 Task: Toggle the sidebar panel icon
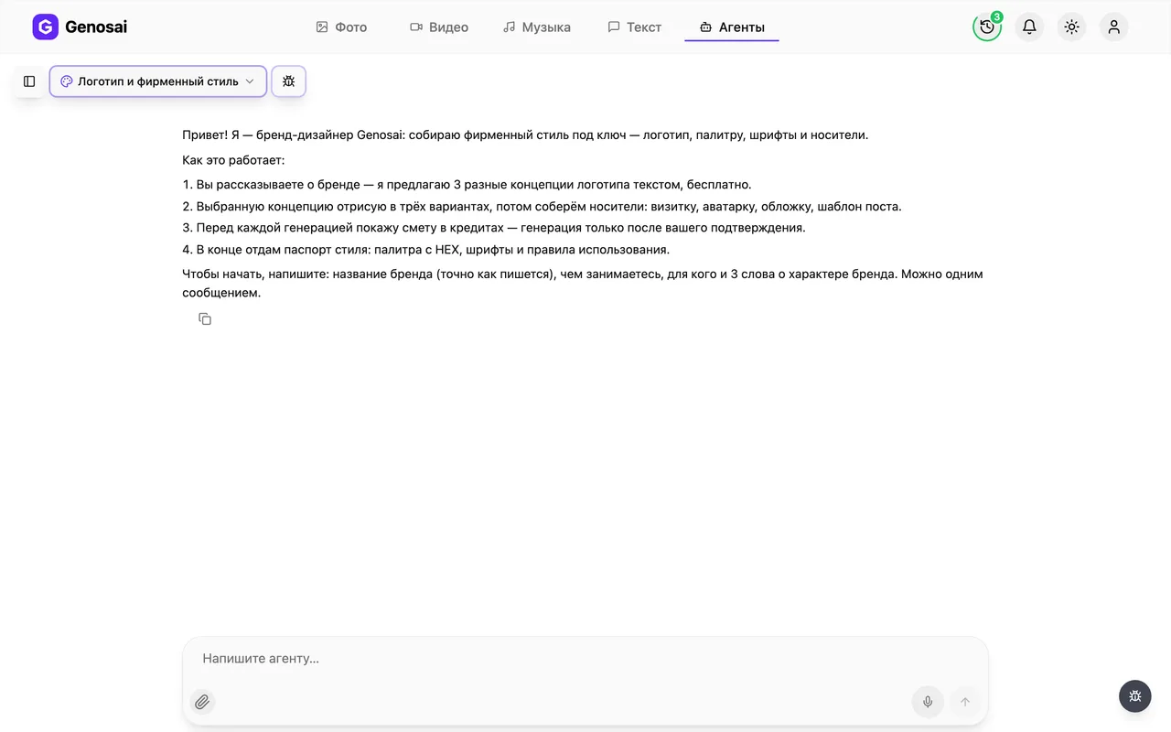coord(29,81)
